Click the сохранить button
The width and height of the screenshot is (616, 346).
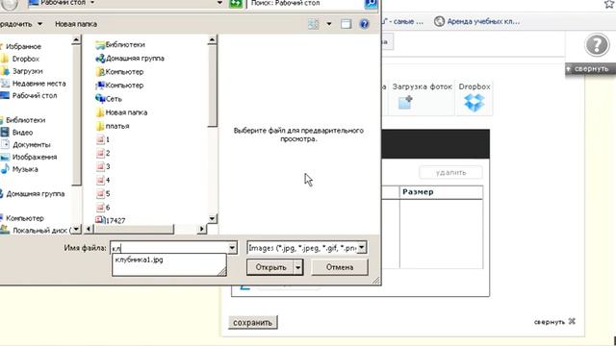(252, 323)
